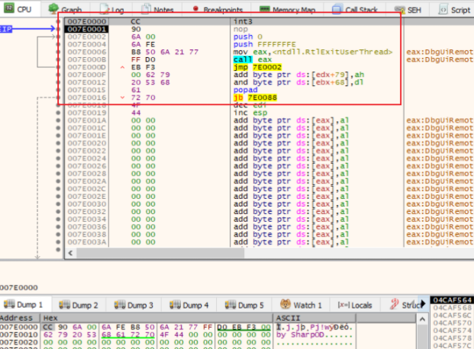The height and width of the screenshot is (349, 474).
Task: Click the Address column header in dump
Action: point(19,318)
